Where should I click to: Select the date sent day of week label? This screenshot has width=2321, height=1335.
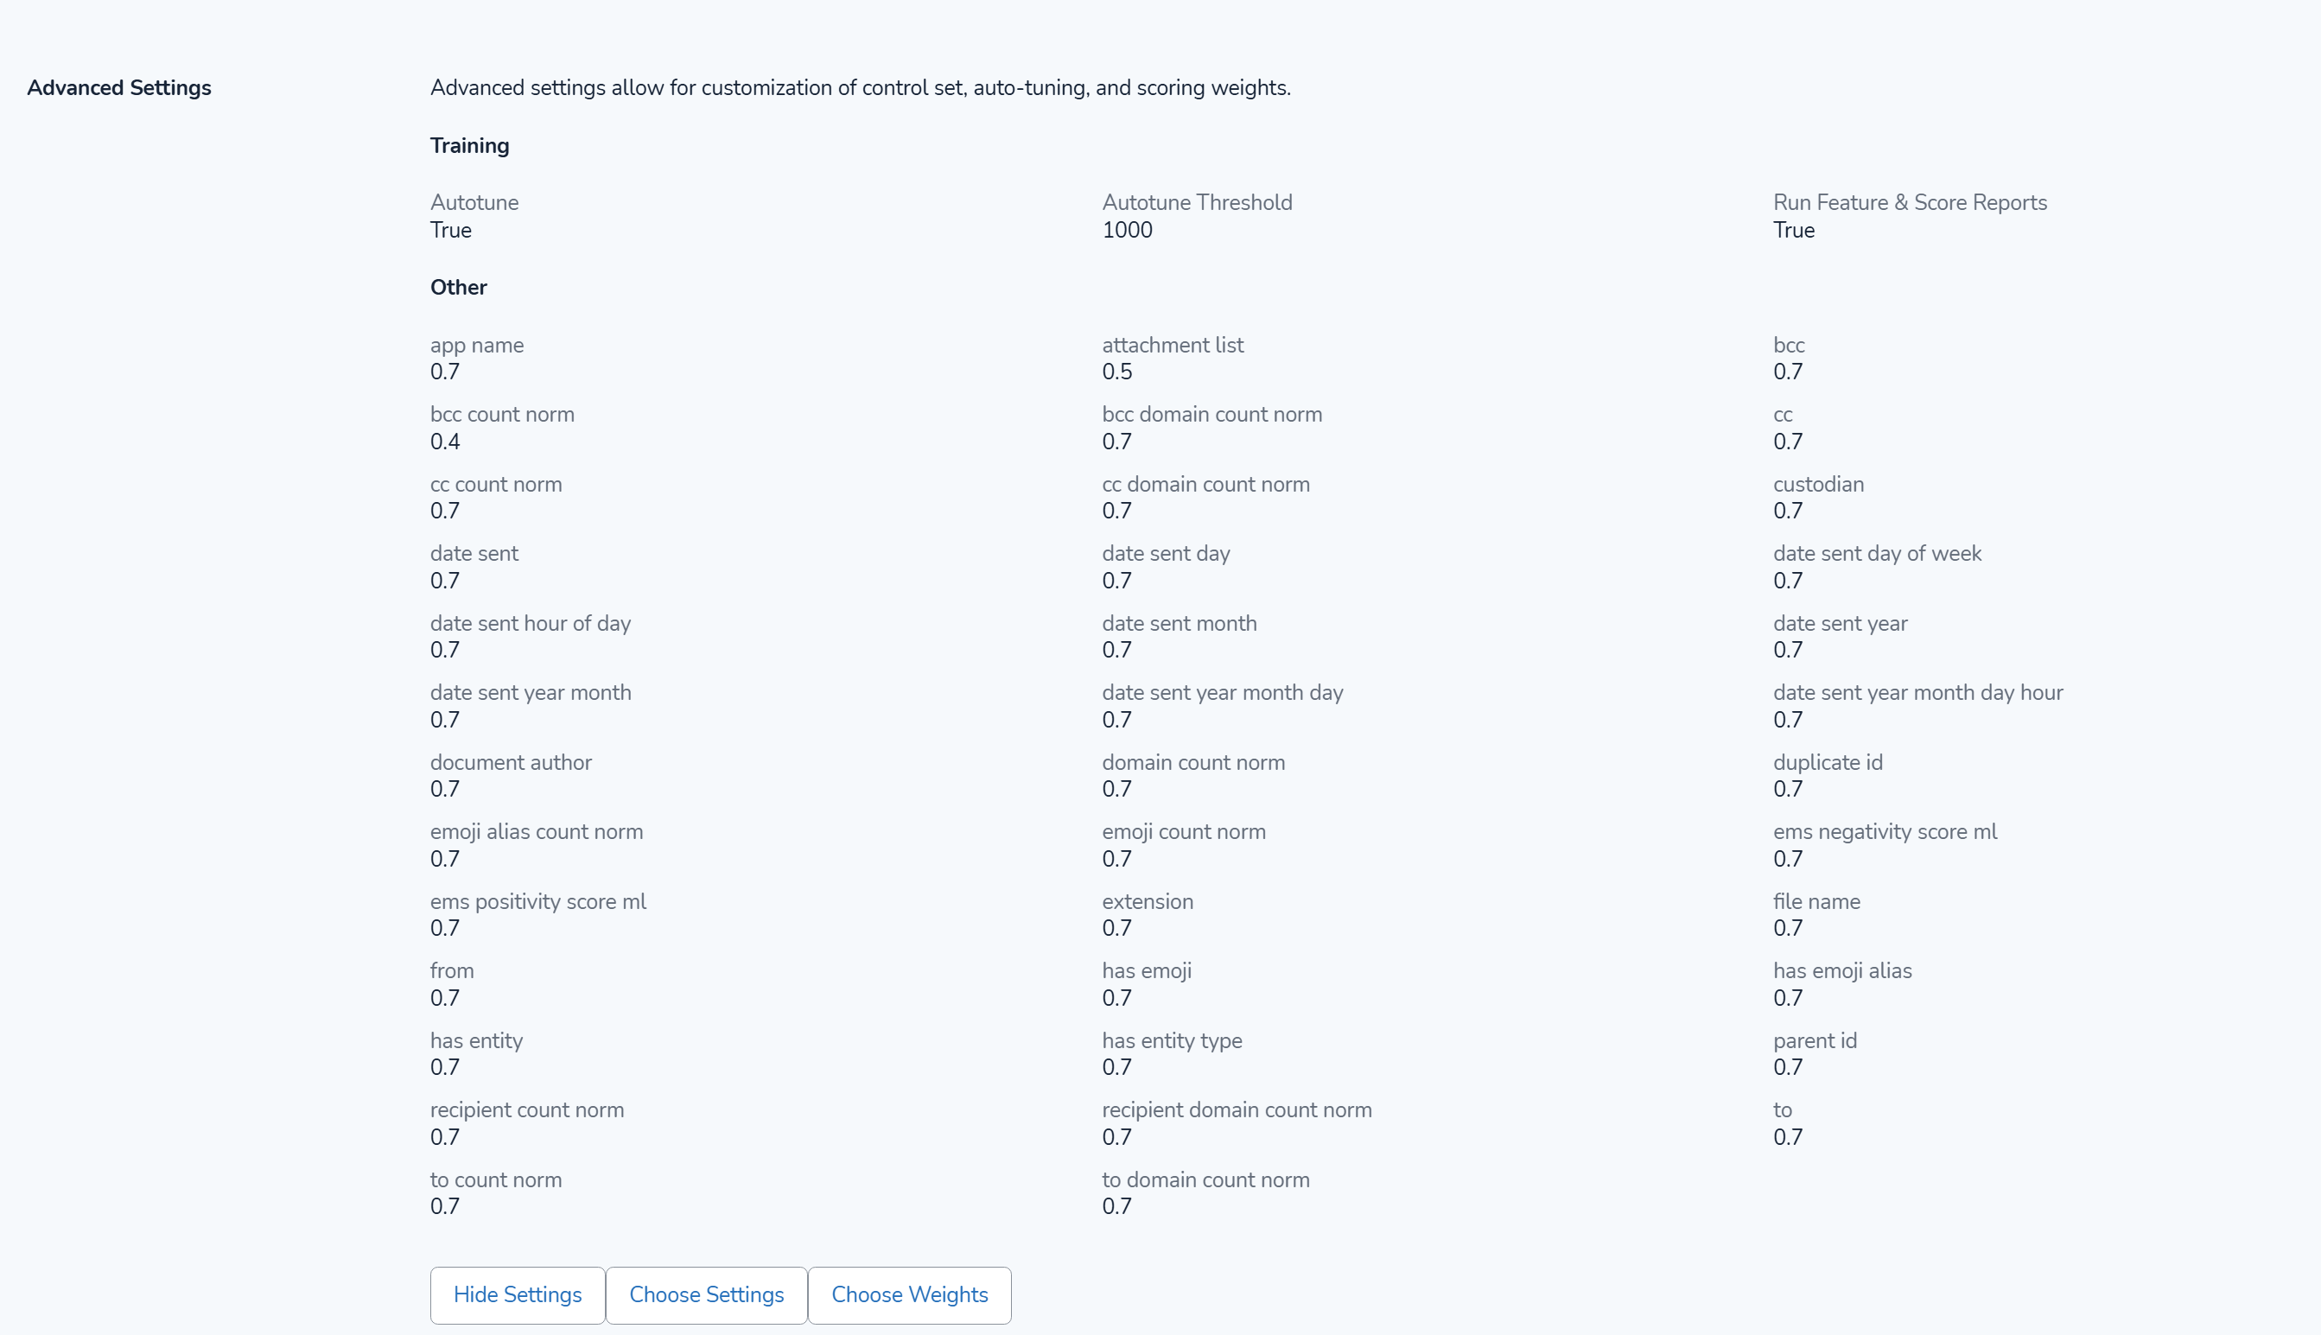tap(1877, 554)
